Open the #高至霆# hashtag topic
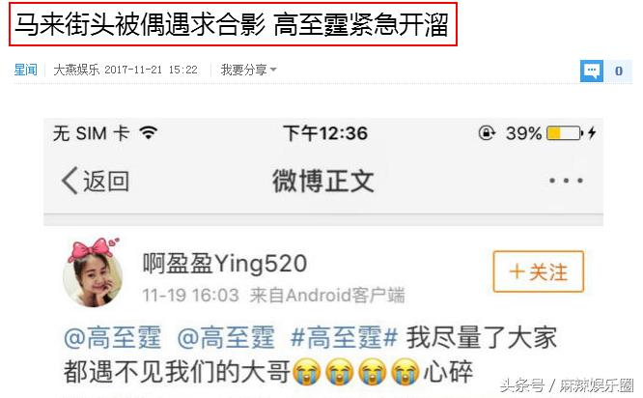Image resolution: width=643 pixels, height=398 pixels. coord(344,338)
